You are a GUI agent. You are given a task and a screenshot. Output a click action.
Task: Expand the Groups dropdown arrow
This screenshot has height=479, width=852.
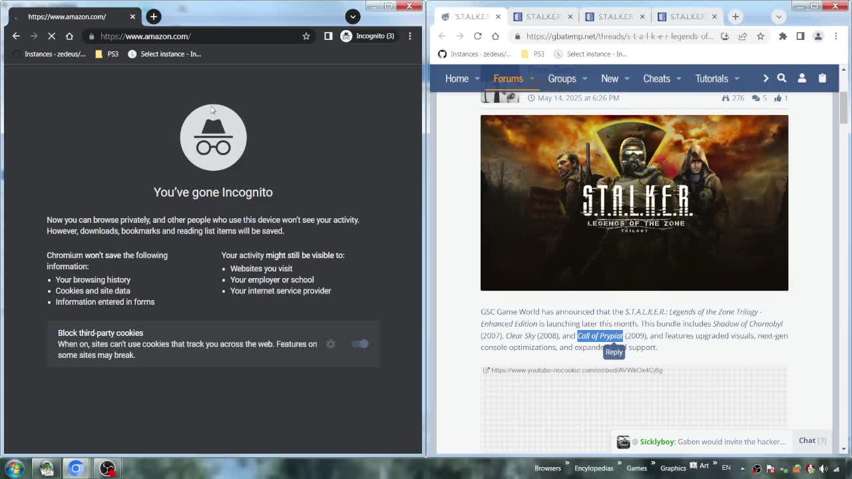pyautogui.click(x=584, y=79)
